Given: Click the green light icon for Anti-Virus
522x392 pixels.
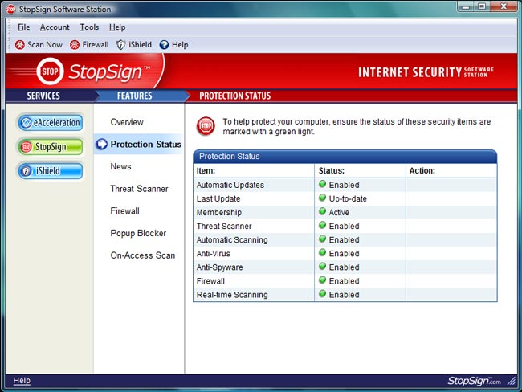Looking at the screenshot, I should pyautogui.click(x=322, y=252).
